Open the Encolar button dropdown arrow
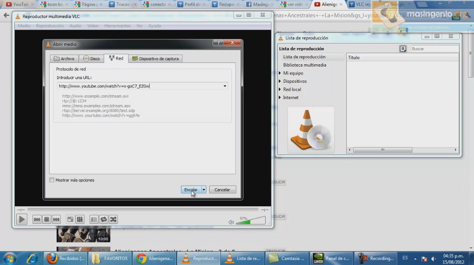The height and width of the screenshot is (265, 474). 204,190
